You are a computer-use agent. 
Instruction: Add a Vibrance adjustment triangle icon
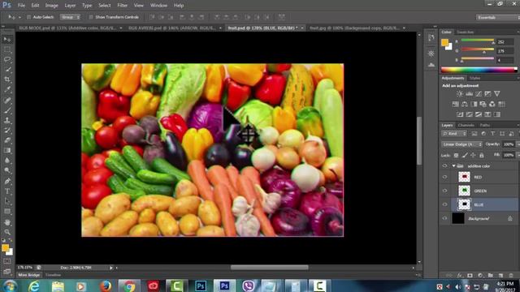(496, 94)
